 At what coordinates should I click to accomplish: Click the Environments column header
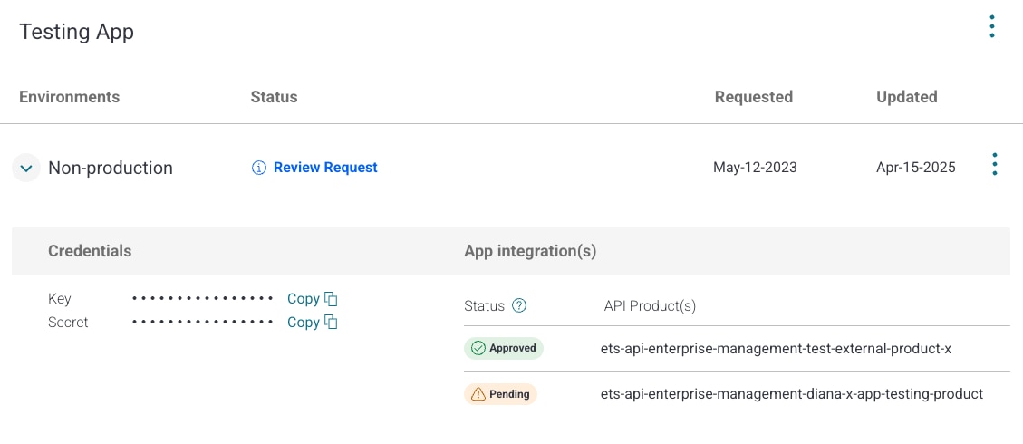click(69, 97)
